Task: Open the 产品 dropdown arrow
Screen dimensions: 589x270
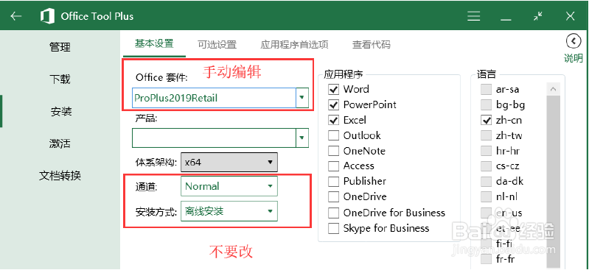Action: tap(302, 138)
